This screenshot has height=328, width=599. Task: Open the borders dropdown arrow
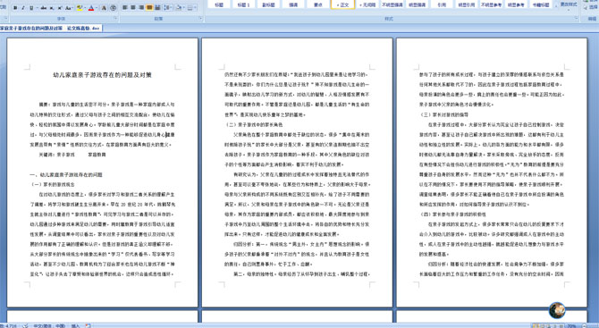(x=195, y=8)
